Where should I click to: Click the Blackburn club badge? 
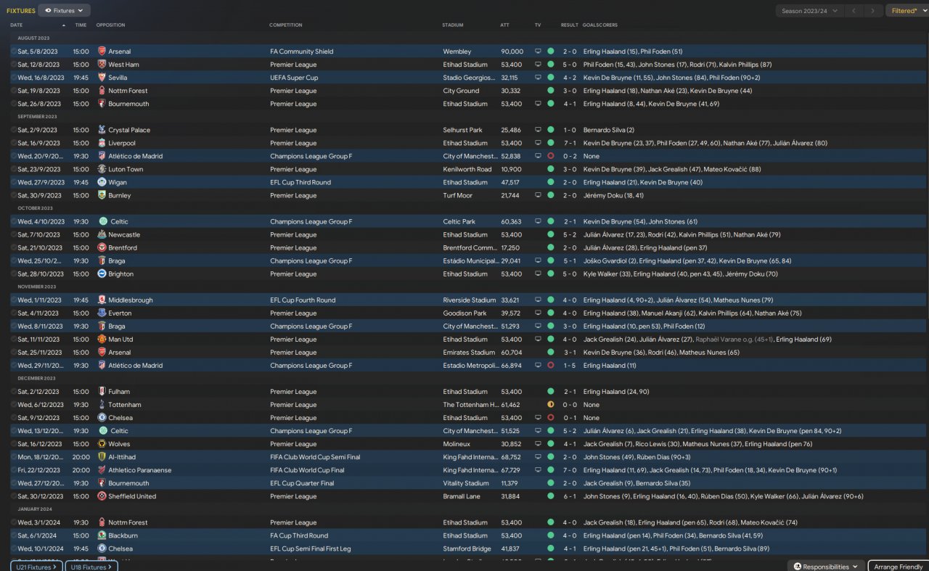(102, 535)
